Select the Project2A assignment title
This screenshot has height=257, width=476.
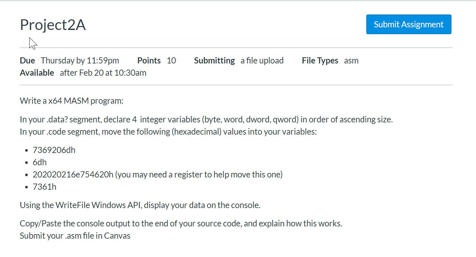click(53, 24)
